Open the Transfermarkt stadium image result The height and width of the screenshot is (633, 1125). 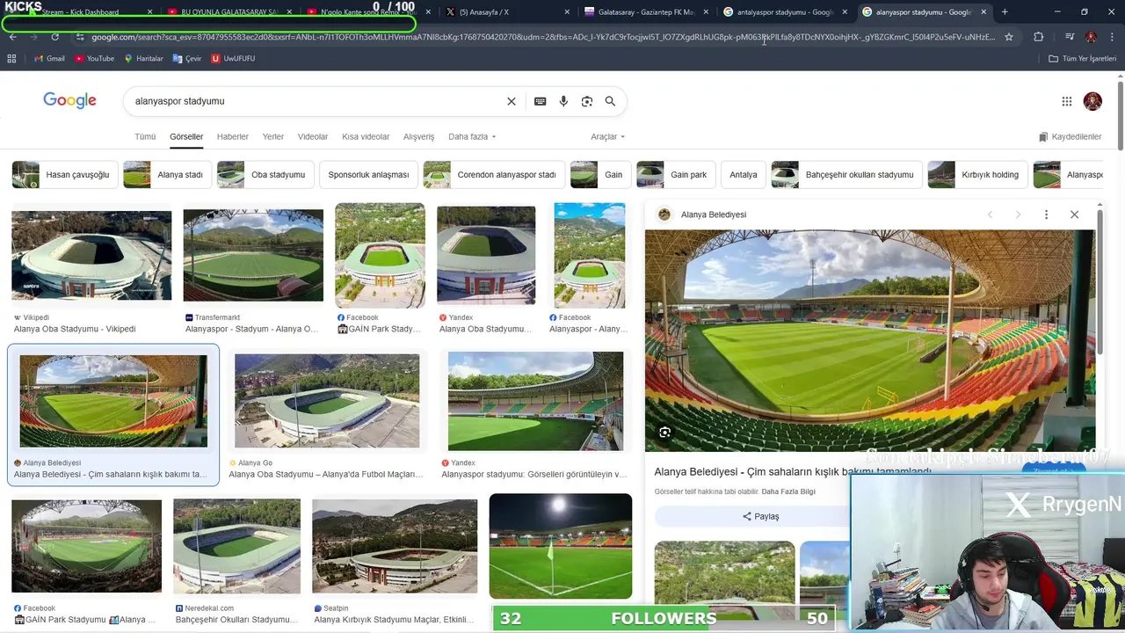pos(253,255)
